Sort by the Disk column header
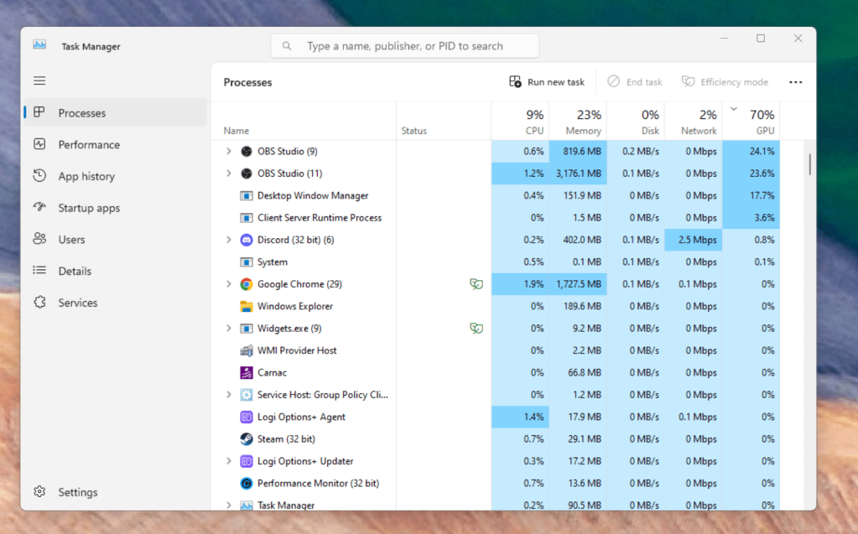 (636, 122)
